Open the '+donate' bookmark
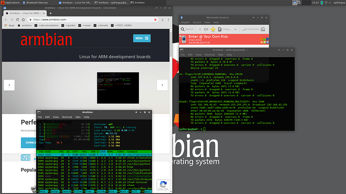 click(101, 25)
